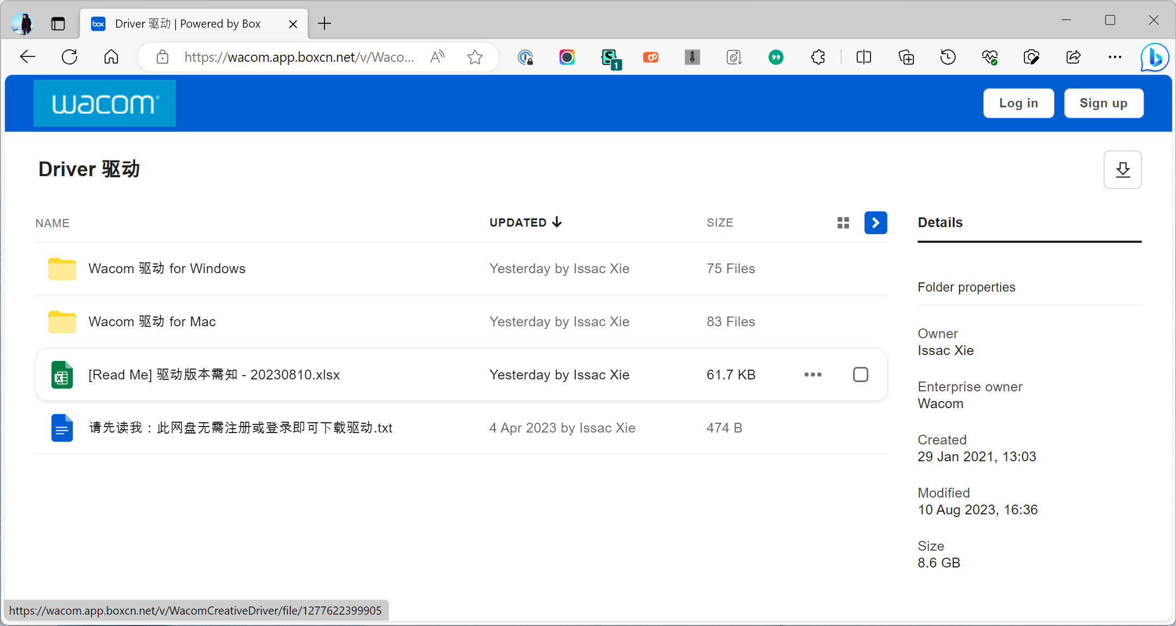Click the Wacom logo
This screenshot has width=1176, height=626.
click(x=105, y=103)
